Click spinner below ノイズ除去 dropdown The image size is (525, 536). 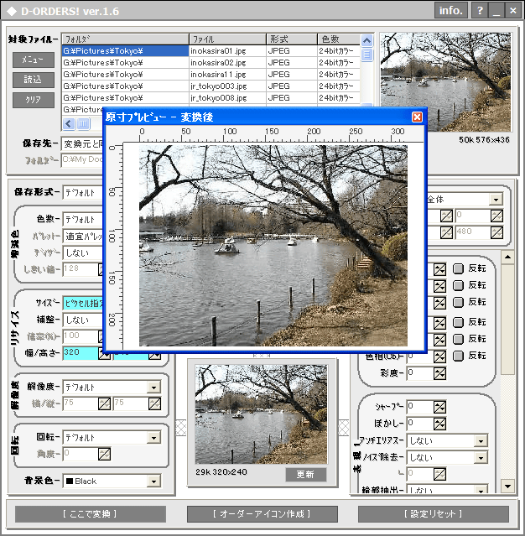coord(439,474)
